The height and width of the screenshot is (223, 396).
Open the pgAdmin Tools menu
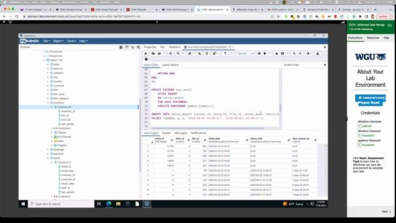(x=72, y=41)
